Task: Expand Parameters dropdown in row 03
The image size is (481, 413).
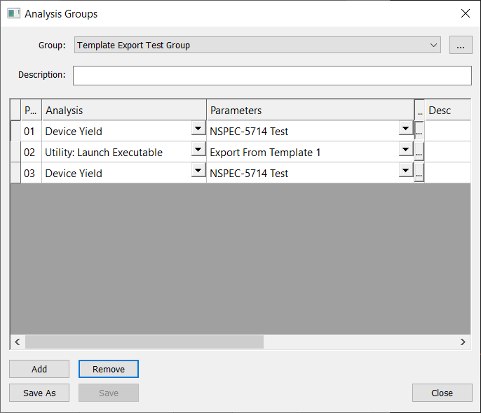Action: pos(405,172)
